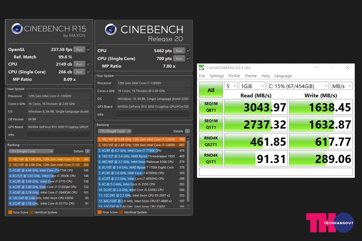Start the SEQ1M Q8T1 benchmark
This screenshot has width=362, height=241.
(x=211, y=107)
